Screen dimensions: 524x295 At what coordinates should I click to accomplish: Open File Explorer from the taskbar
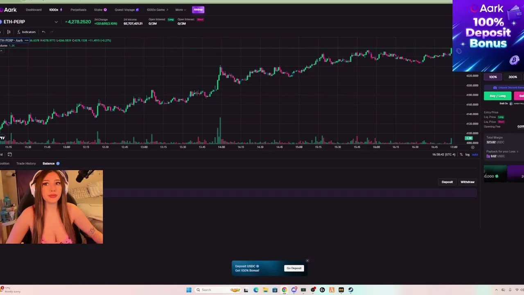coord(265,290)
